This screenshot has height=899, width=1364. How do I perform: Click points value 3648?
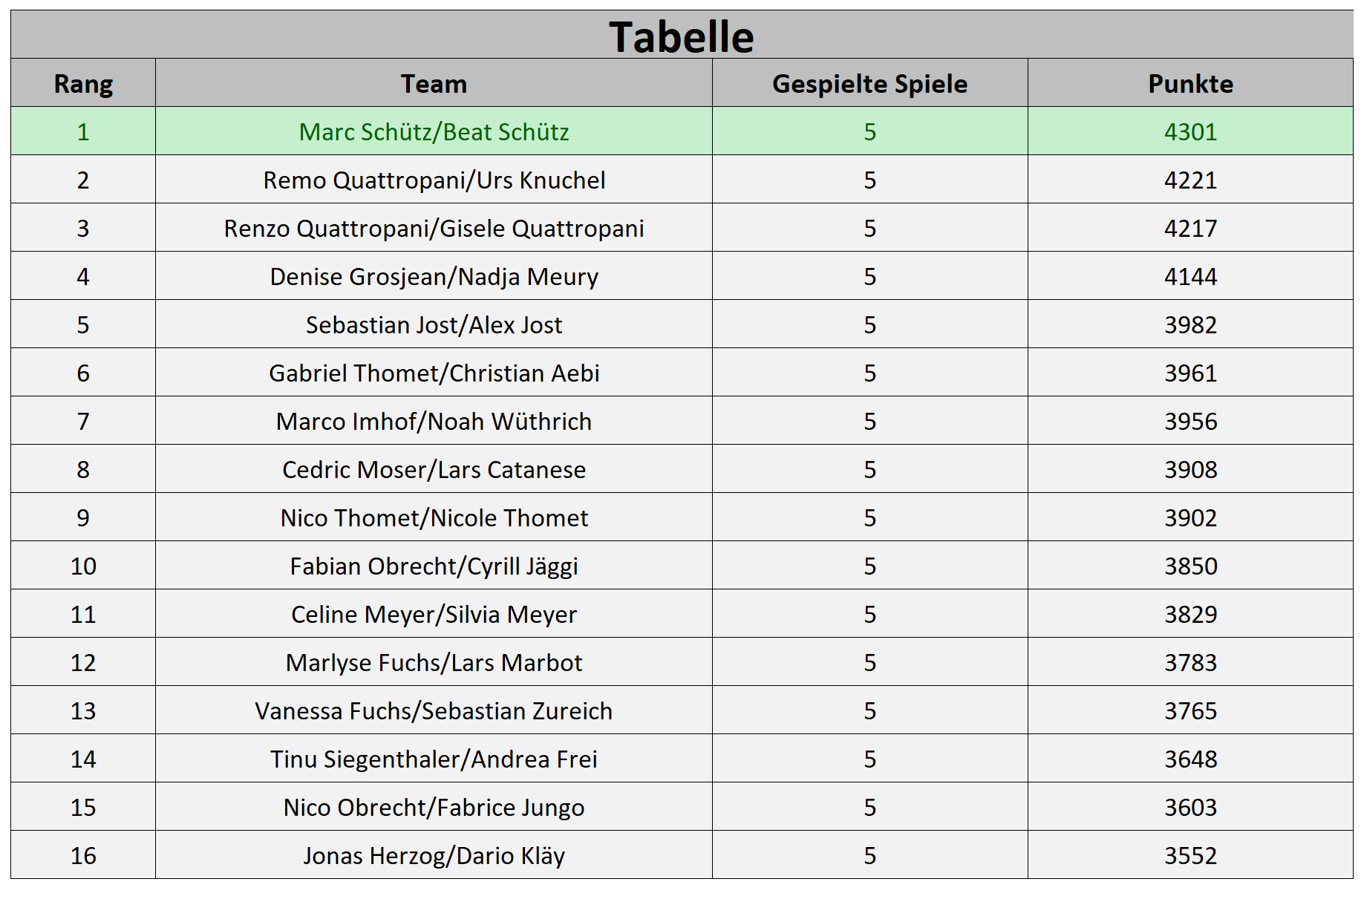coord(1190,759)
